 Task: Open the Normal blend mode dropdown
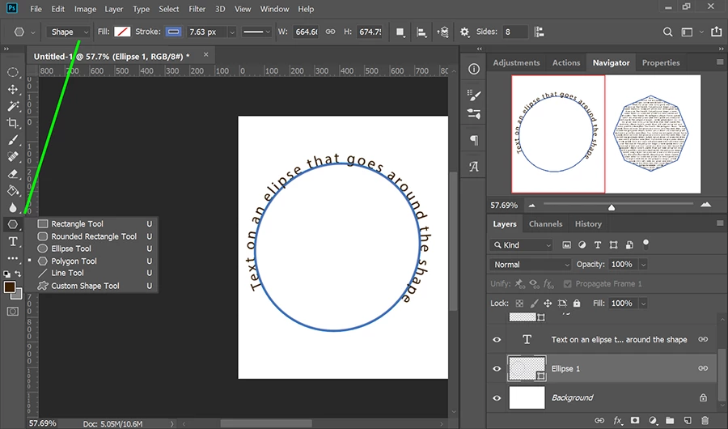pyautogui.click(x=530, y=265)
